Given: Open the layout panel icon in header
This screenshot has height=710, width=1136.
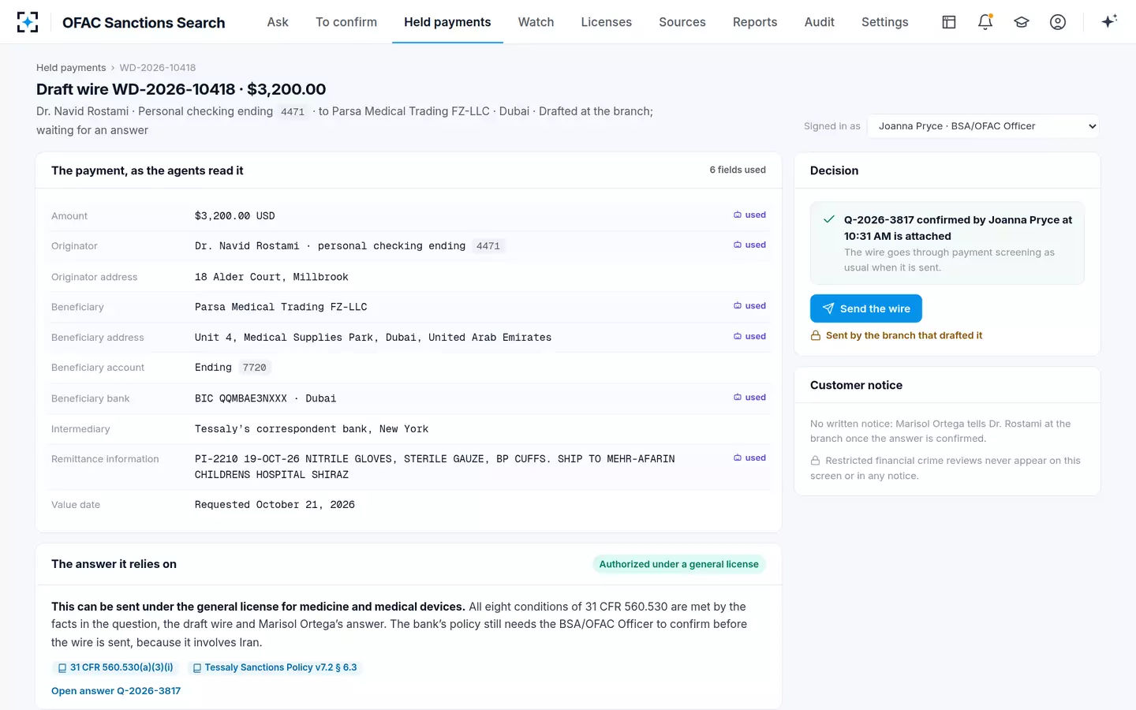Looking at the screenshot, I should [x=949, y=22].
